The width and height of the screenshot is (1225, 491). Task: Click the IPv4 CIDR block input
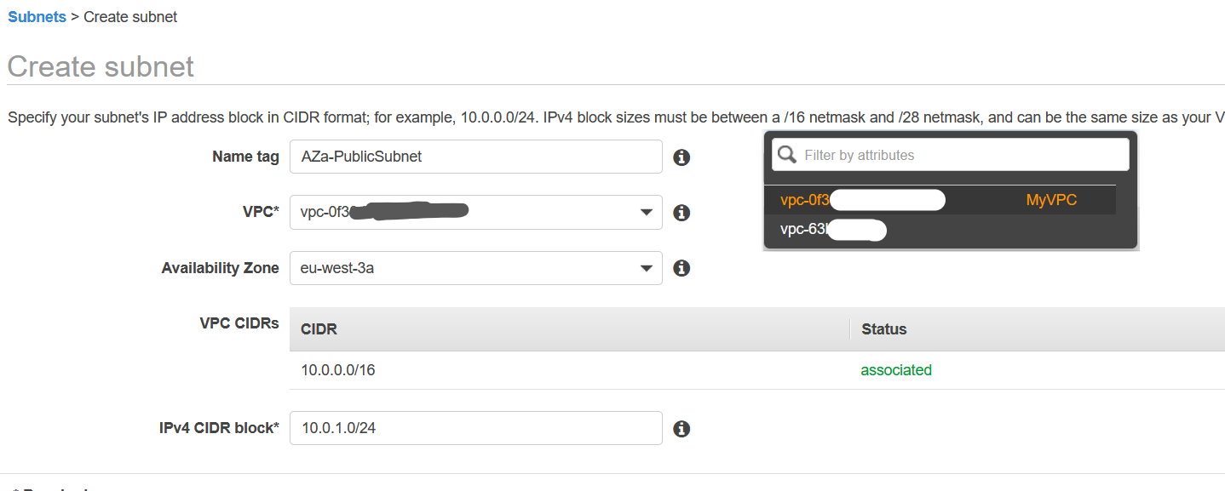pos(475,428)
